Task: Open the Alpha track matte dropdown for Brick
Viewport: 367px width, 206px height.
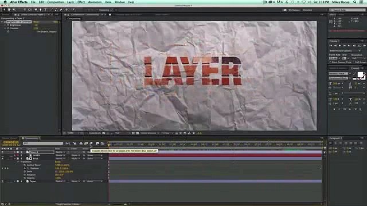Action: [x=76, y=159]
